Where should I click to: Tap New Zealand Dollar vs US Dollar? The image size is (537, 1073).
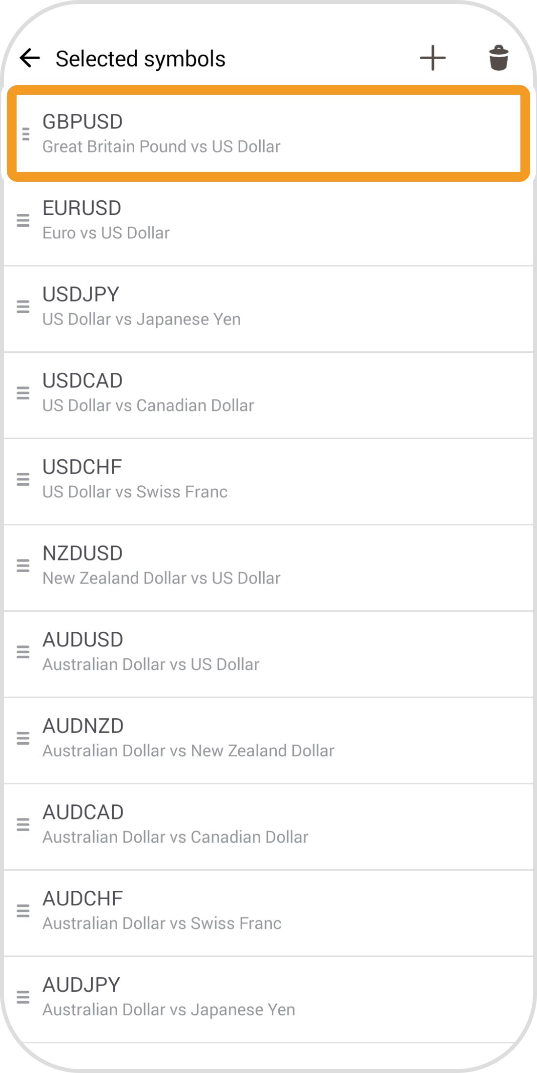tap(268, 566)
